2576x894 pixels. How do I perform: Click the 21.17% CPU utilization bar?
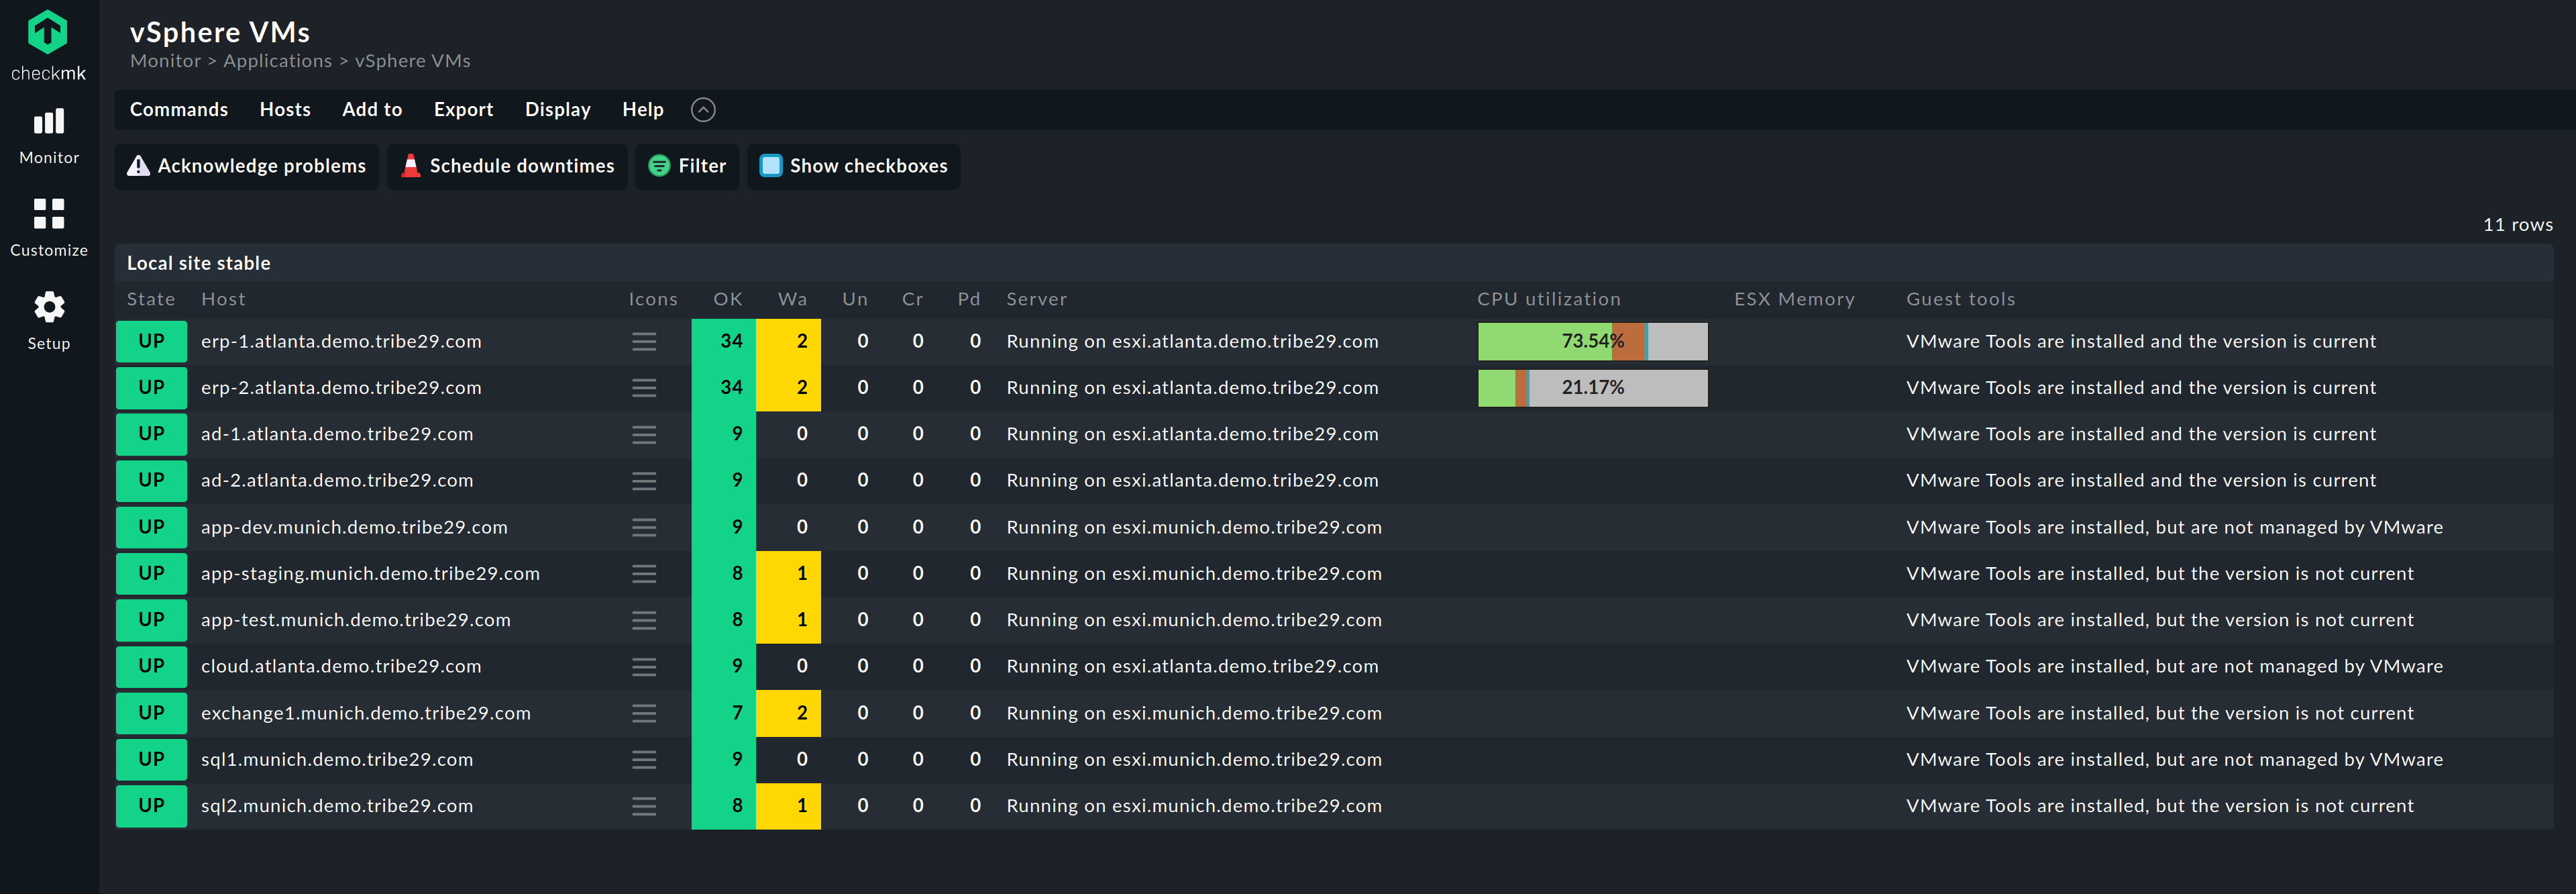1592,388
